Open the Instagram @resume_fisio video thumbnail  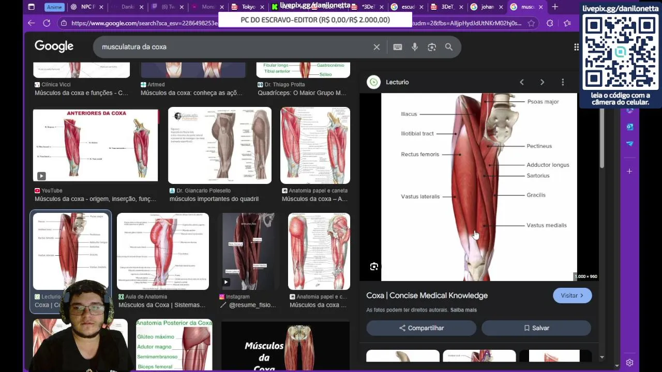coord(248,251)
